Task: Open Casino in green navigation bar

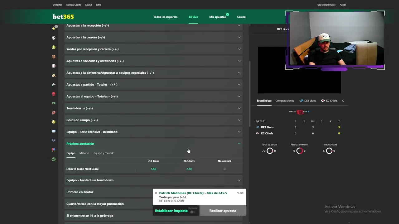Action: 241,17
